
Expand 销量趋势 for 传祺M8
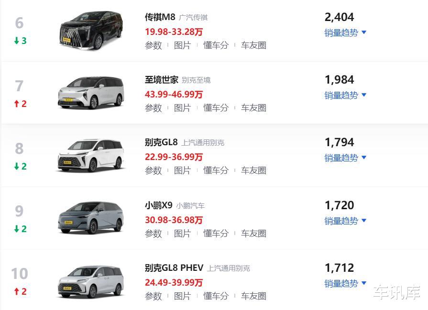pyautogui.click(x=345, y=32)
